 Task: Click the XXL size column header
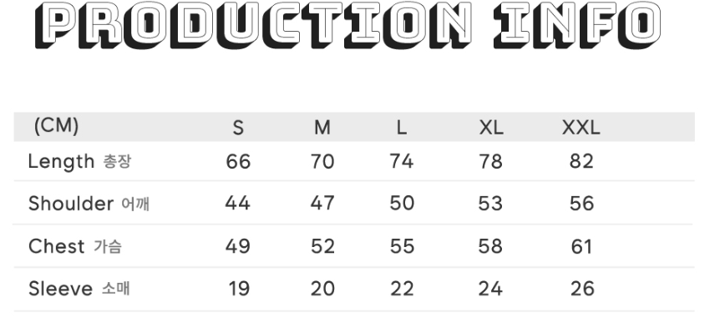(581, 128)
